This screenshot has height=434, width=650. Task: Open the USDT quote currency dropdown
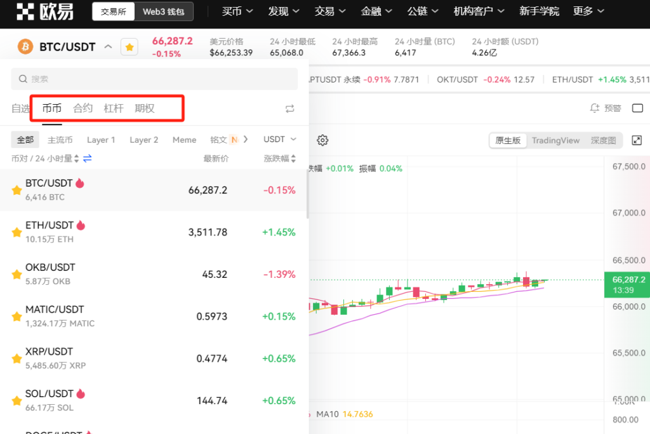pos(280,140)
